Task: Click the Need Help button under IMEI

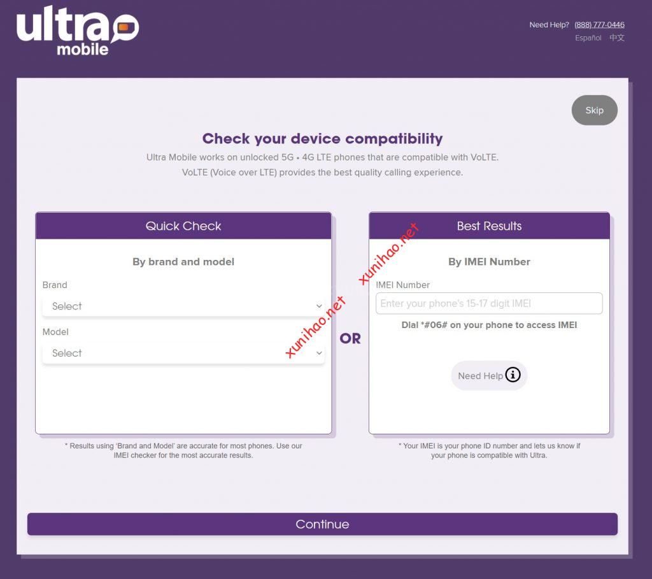Action: tap(489, 376)
